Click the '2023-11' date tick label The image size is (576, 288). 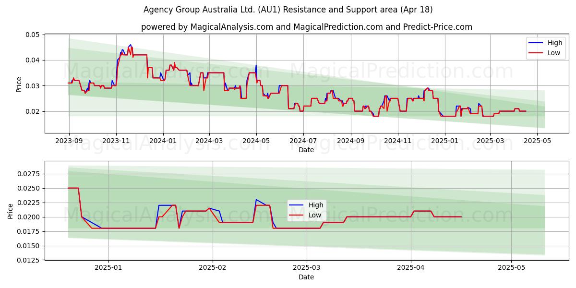point(116,141)
